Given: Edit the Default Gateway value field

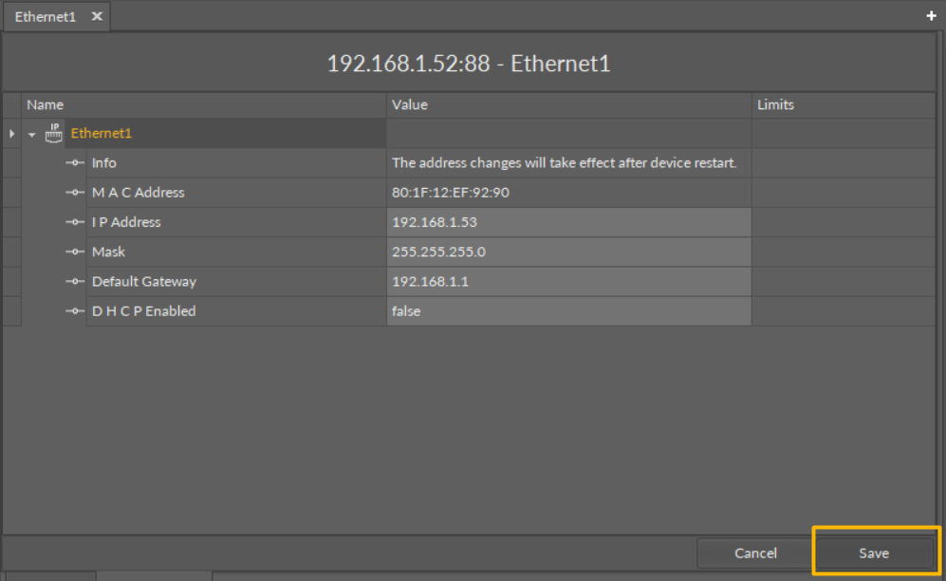Looking at the screenshot, I should (568, 281).
